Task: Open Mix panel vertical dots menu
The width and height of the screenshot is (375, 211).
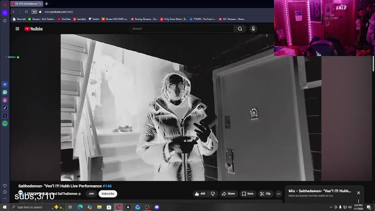Action: click(x=359, y=201)
